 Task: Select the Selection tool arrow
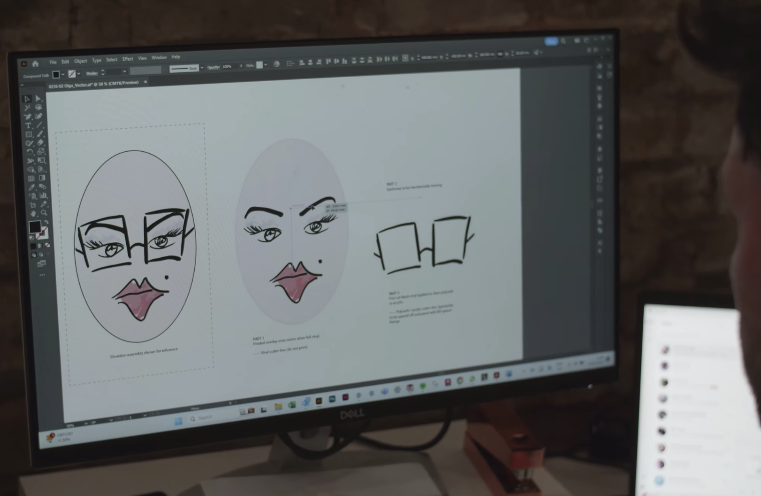tap(27, 99)
